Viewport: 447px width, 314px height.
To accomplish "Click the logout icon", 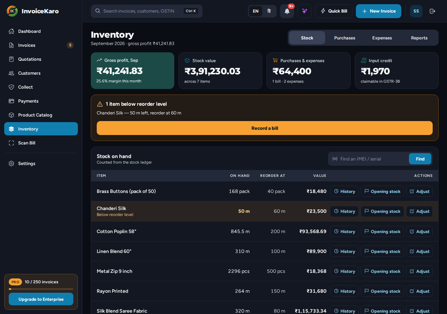I will 432,11.
